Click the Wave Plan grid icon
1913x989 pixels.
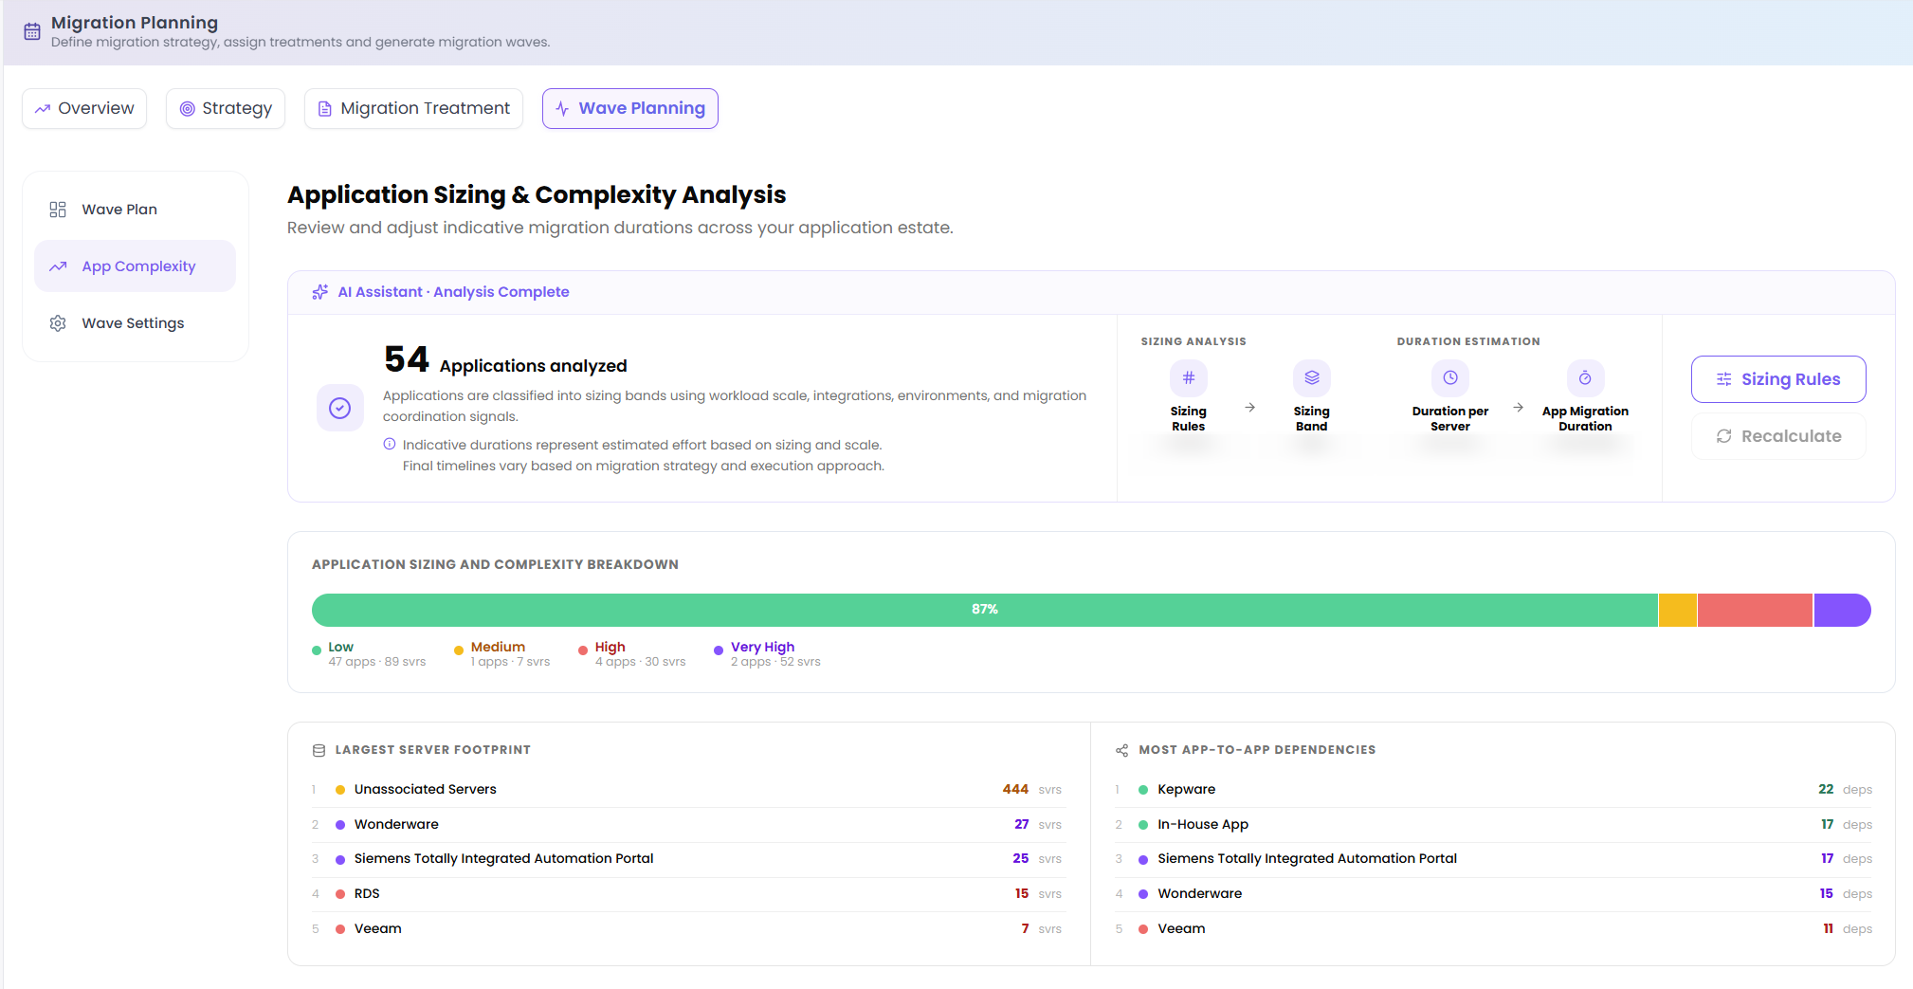coord(58,210)
